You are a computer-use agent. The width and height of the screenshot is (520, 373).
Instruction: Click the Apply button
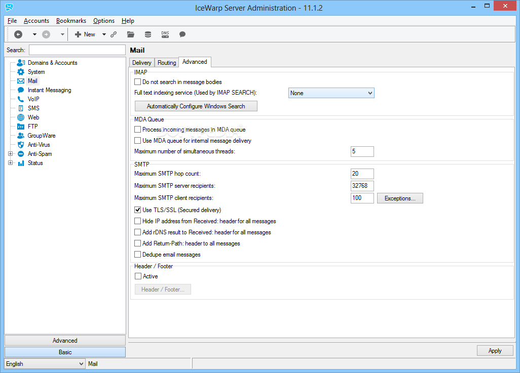pos(495,350)
